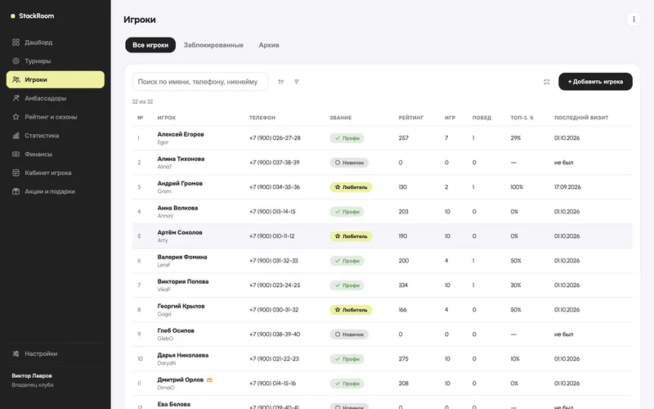Image resolution: width=654 pixels, height=409 pixels.
Task: Switch to Архив tab
Action: pyautogui.click(x=269, y=45)
